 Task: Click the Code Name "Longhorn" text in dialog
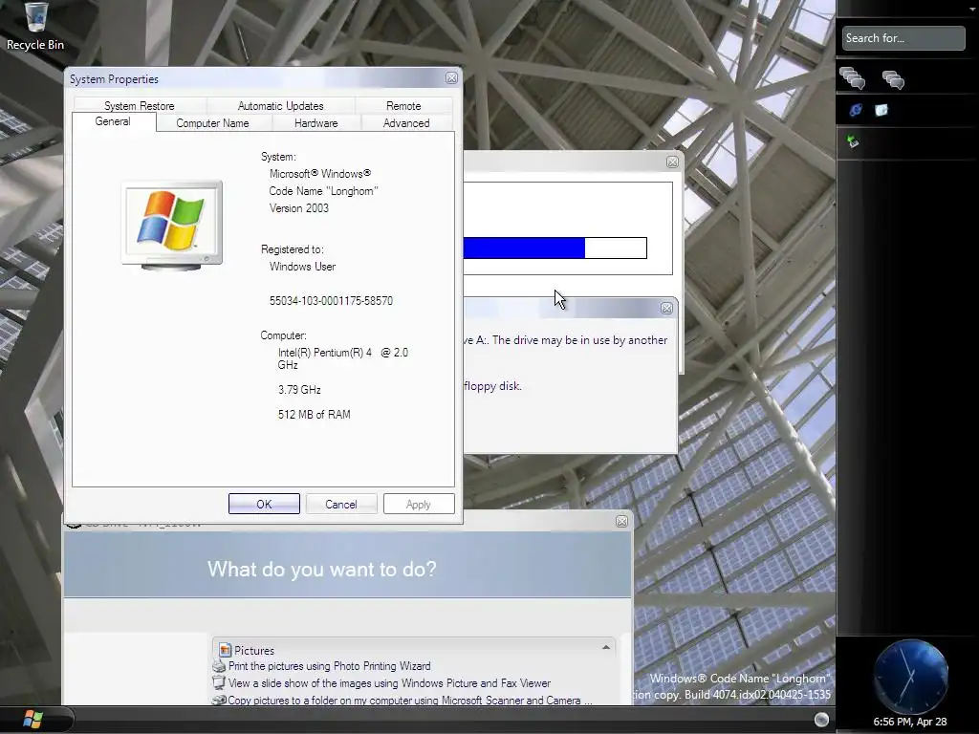[x=323, y=191]
